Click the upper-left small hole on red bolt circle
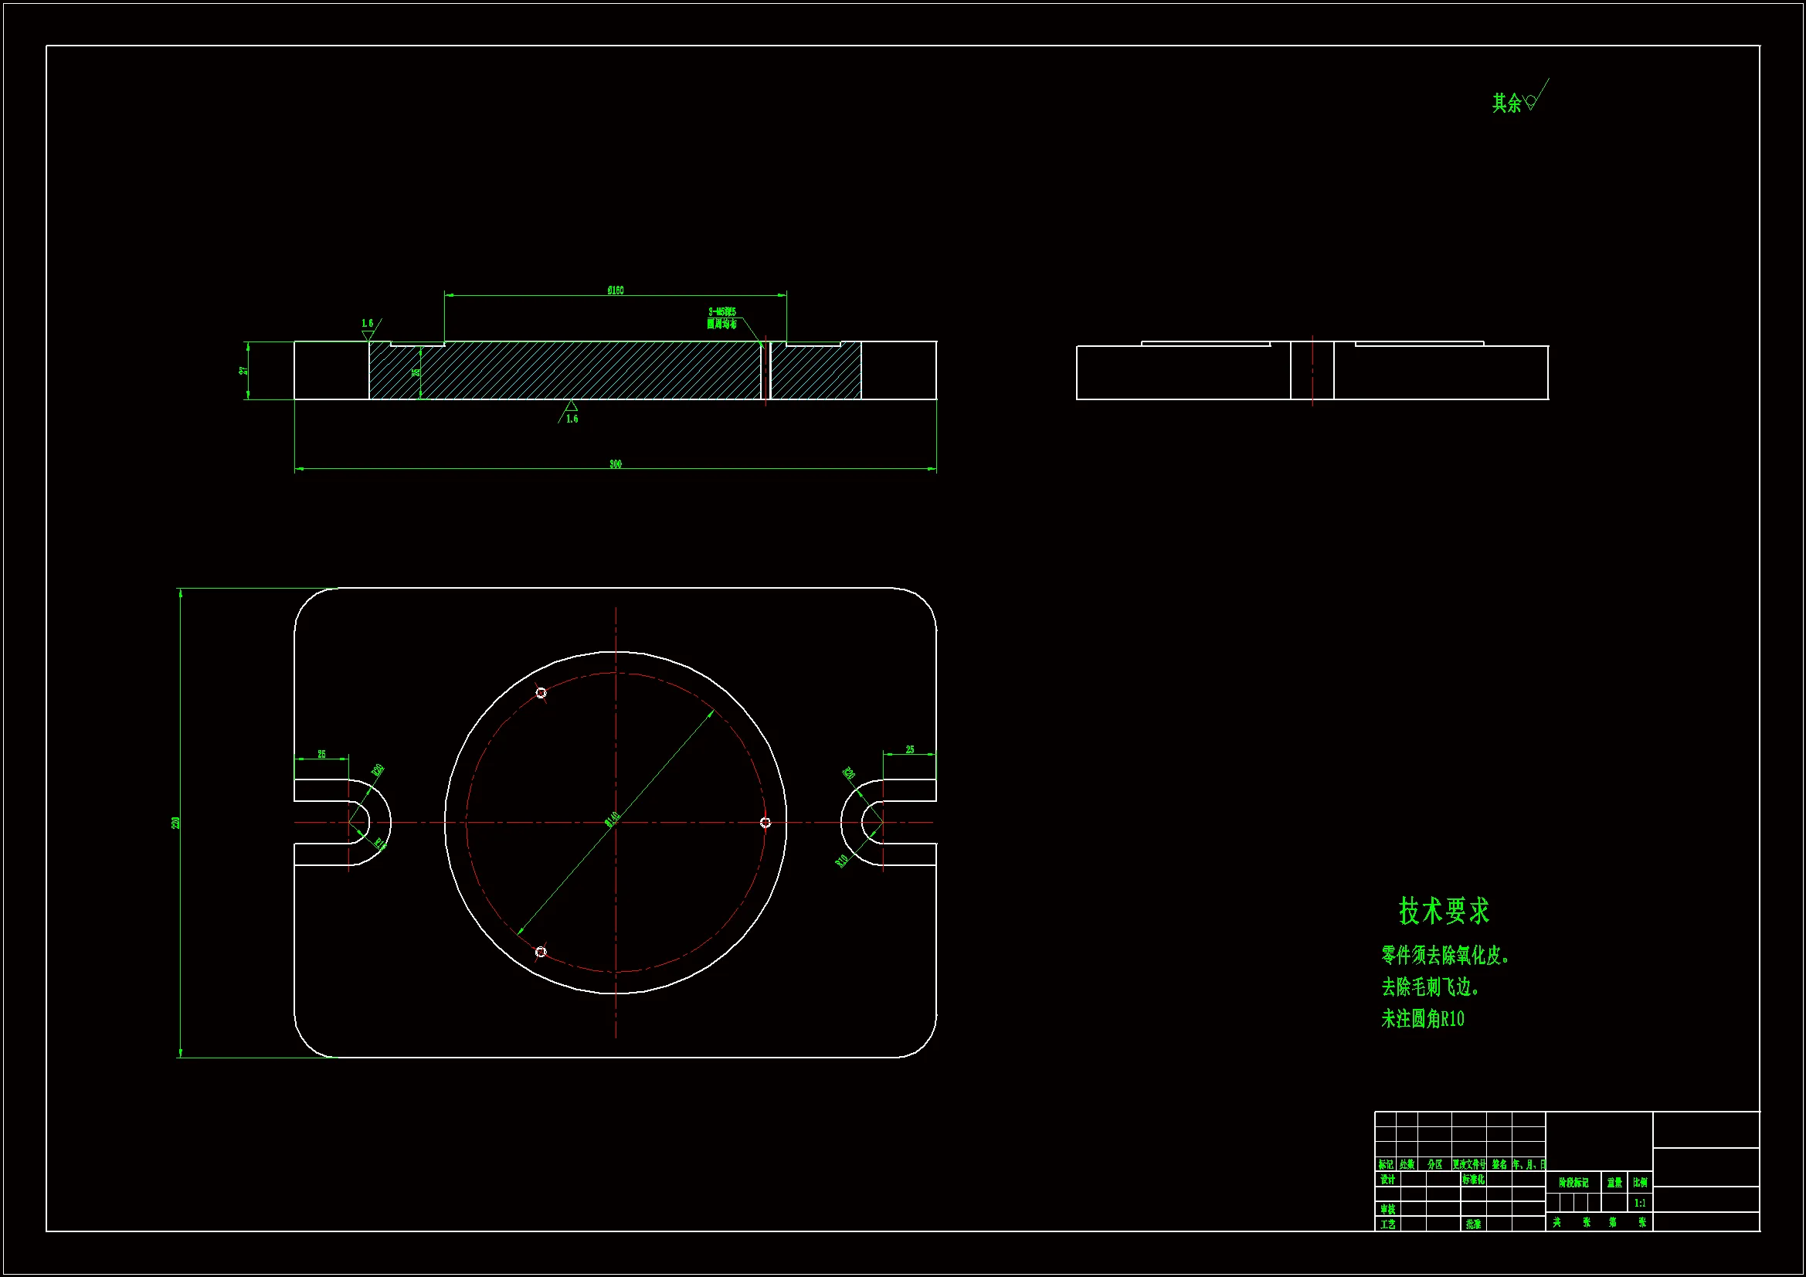This screenshot has width=1806, height=1277. coord(541,693)
